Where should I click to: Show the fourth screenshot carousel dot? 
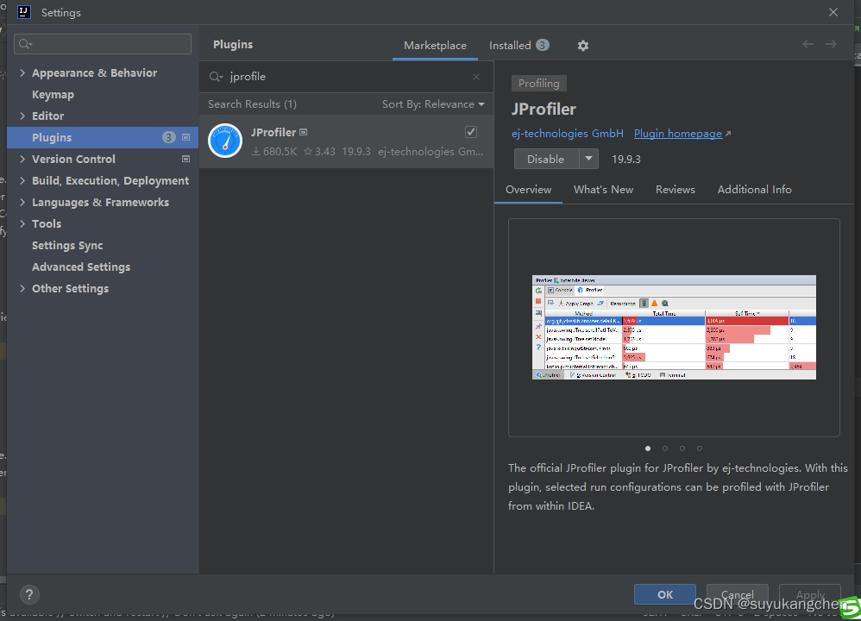[699, 448]
